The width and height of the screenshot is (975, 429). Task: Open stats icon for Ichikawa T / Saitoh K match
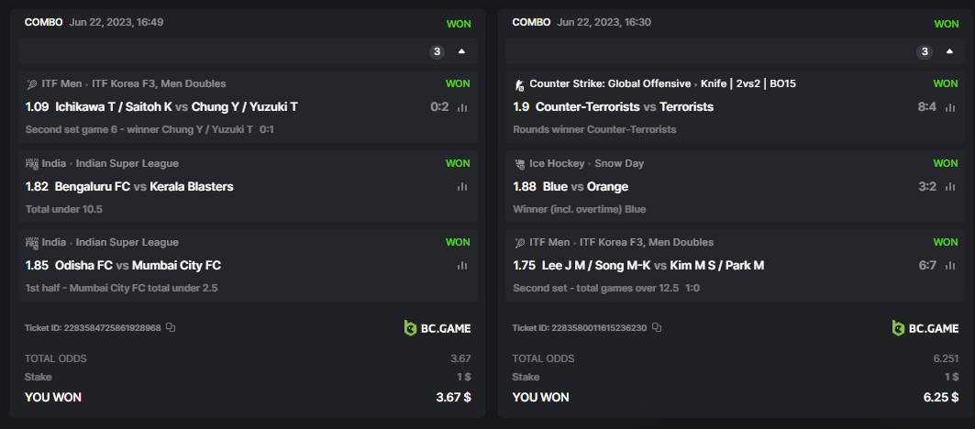(x=462, y=107)
